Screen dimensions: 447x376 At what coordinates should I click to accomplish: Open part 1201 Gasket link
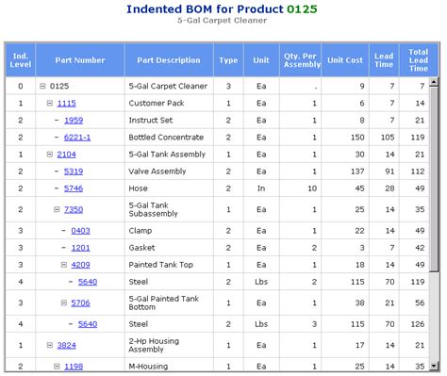[80, 248]
